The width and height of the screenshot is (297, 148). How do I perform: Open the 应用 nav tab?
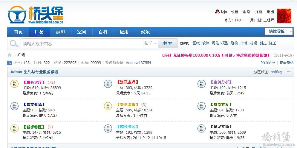pyautogui.click(x=124, y=32)
